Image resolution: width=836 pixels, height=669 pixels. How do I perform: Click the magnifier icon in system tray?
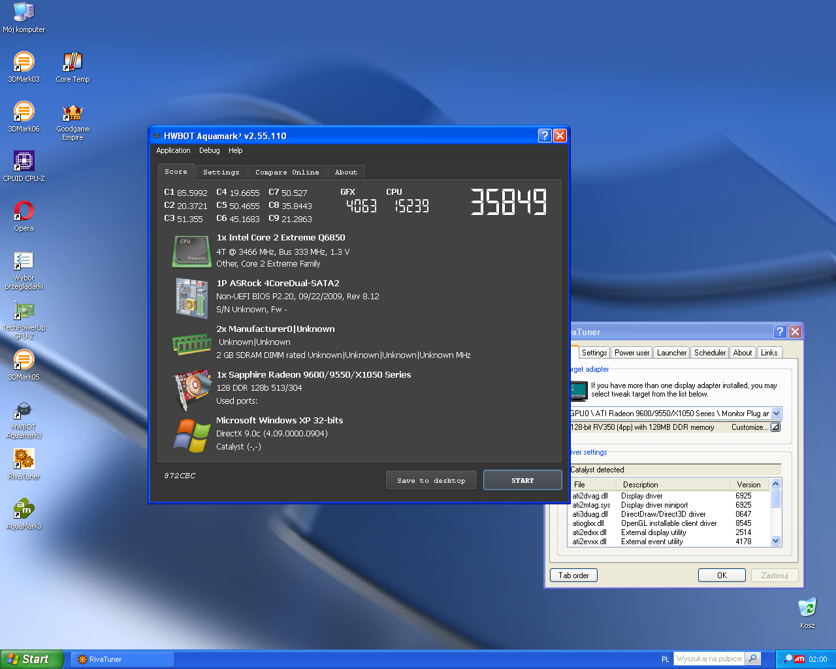click(788, 659)
